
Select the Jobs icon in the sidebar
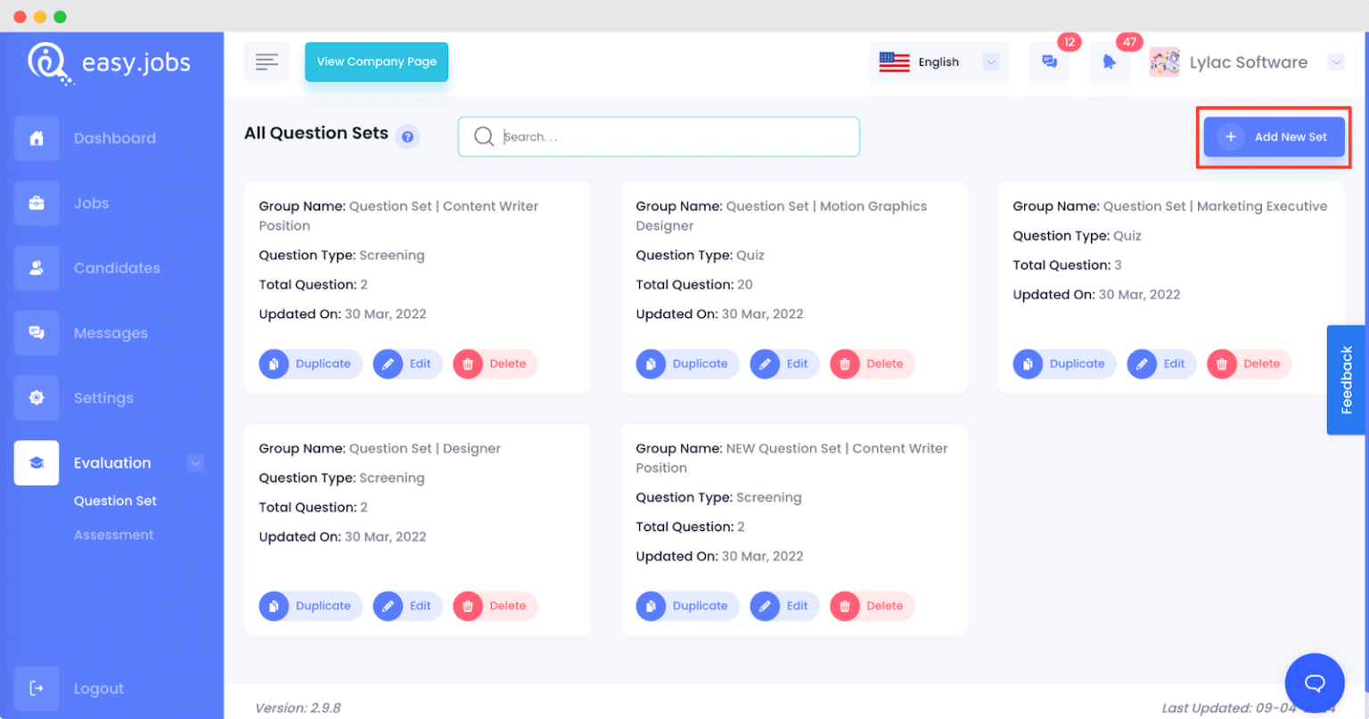click(x=36, y=202)
